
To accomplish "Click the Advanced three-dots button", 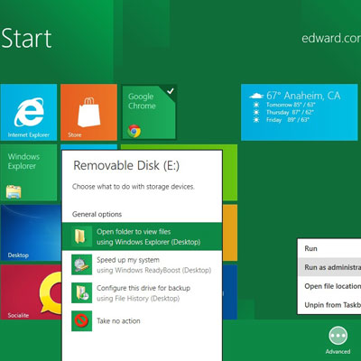I will [x=338, y=336].
